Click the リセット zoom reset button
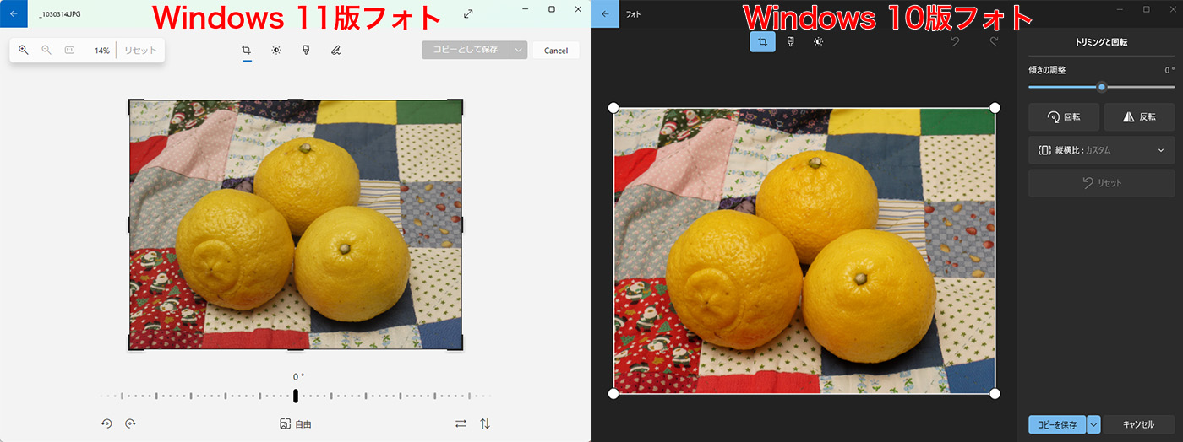The image size is (1183, 442). click(x=140, y=51)
